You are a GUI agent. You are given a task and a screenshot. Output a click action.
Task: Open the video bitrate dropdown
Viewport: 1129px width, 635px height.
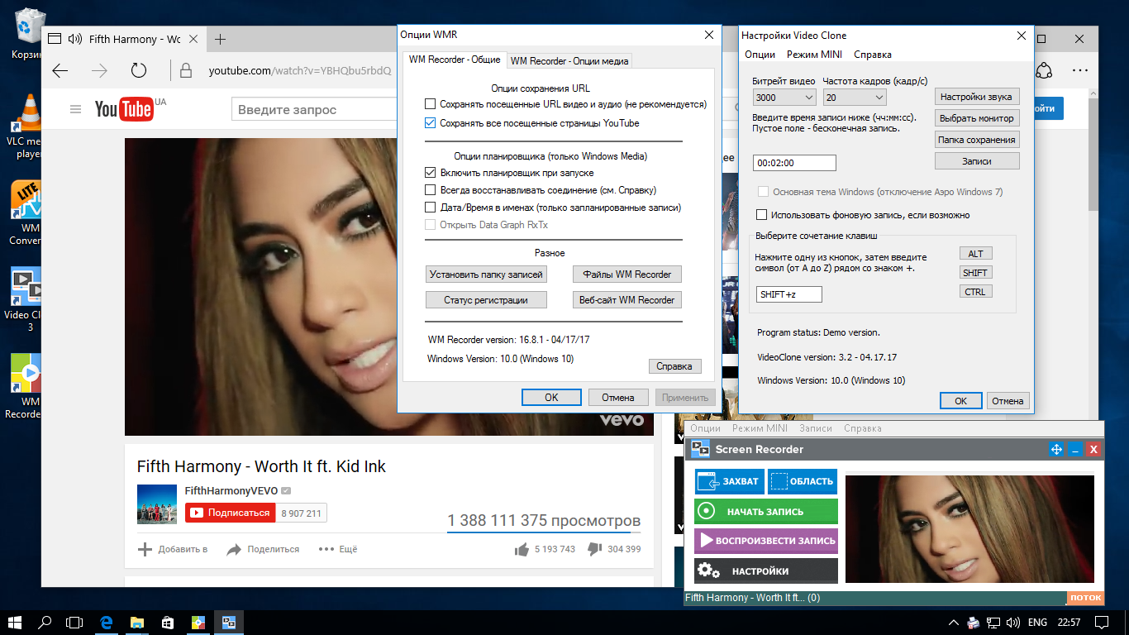784,97
